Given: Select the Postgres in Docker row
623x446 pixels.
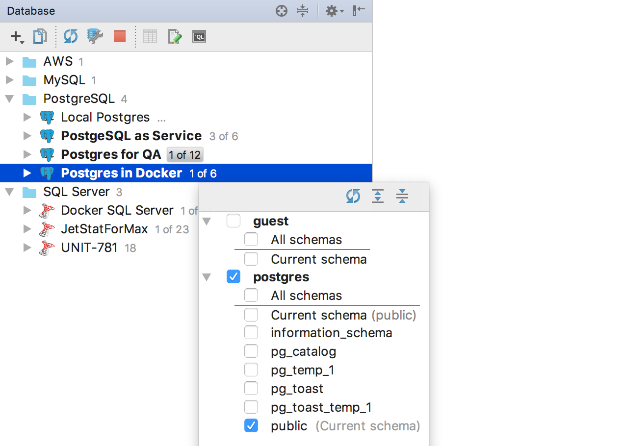Looking at the screenshot, I should pos(186,173).
